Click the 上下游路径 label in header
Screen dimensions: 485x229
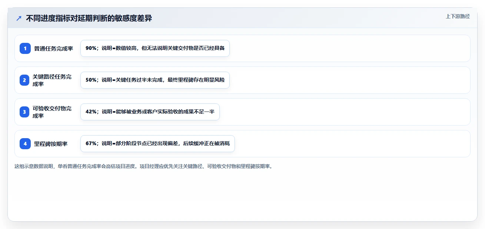click(x=458, y=16)
